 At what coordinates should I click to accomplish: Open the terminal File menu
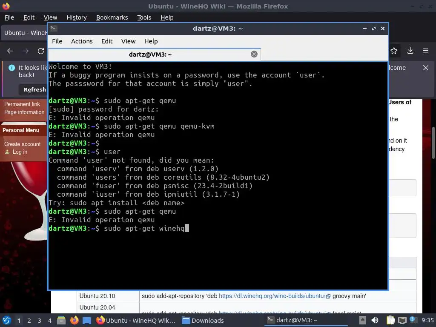coord(57,41)
